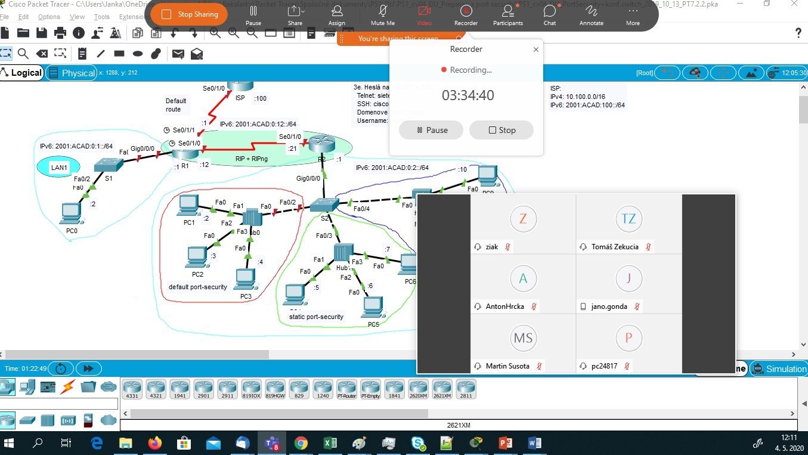Open the View menu
Screen dimensions: 808x455
click(x=77, y=17)
